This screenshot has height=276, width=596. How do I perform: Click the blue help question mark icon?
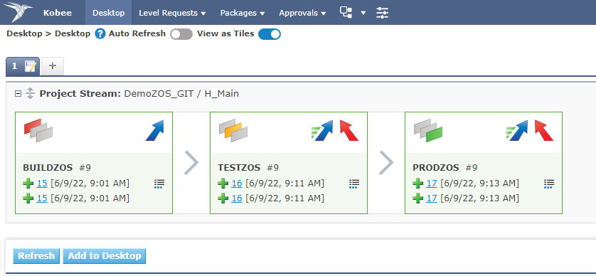100,34
